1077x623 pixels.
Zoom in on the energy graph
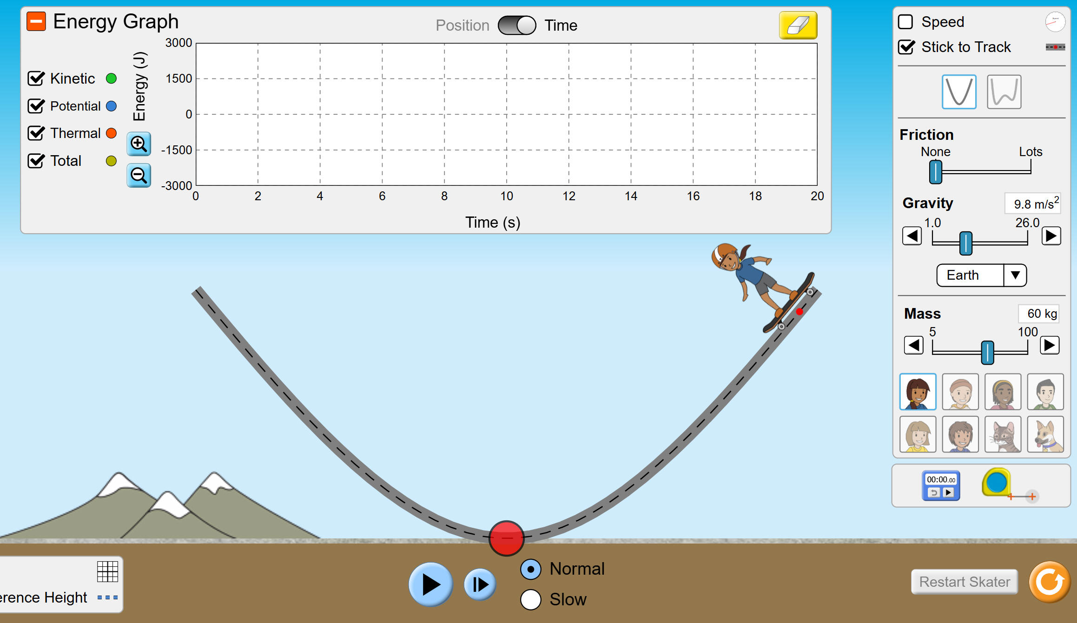tap(139, 144)
